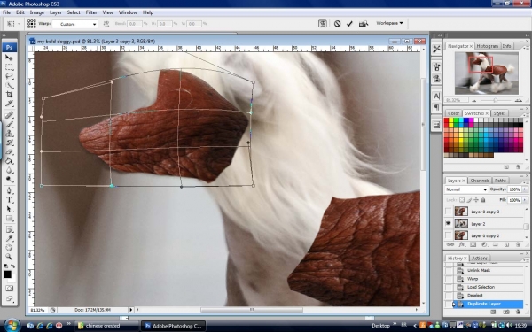Select the Healing Brush tool
Screen dimensions: 532x332
(x=9, y=115)
